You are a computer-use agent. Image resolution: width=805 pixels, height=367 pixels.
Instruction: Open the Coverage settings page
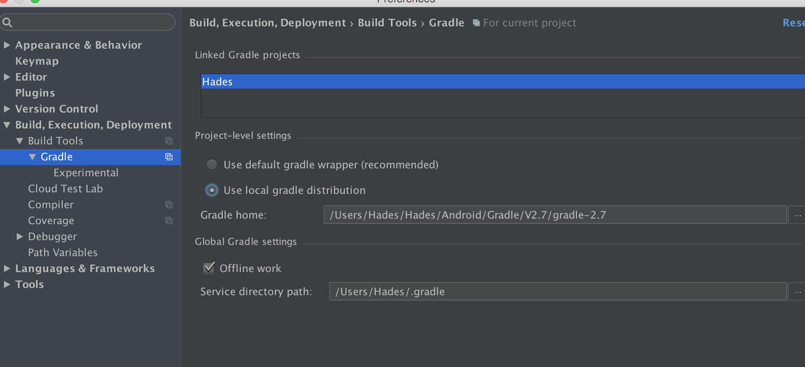(51, 221)
